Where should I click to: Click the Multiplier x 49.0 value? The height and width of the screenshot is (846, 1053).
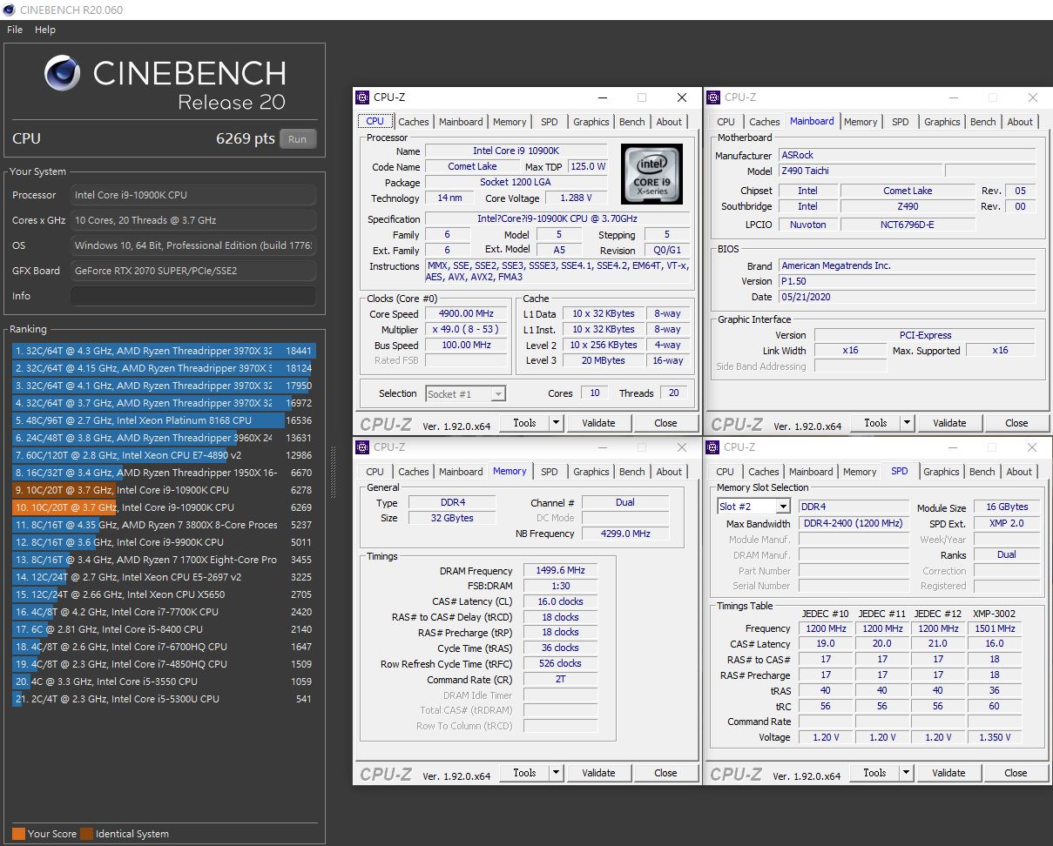[x=466, y=330]
